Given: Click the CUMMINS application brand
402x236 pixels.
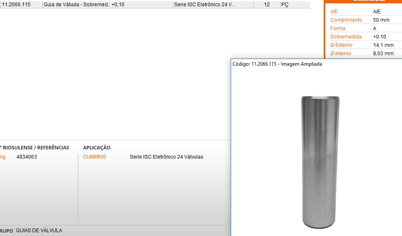Looking at the screenshot, I should [x=95, y=157].
